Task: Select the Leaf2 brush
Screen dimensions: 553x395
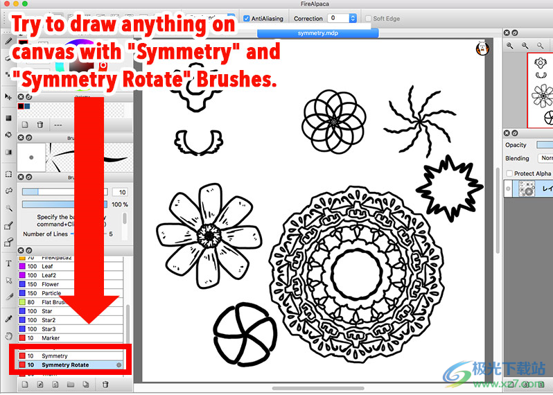Action: pyautogui.click(x=71, y=275)
